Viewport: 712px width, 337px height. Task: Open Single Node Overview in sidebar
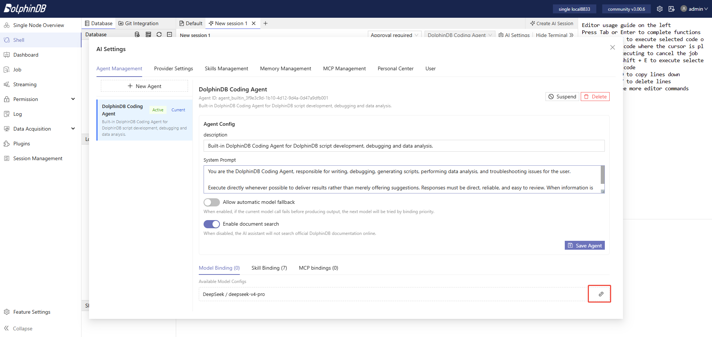[x=39, y=25]
